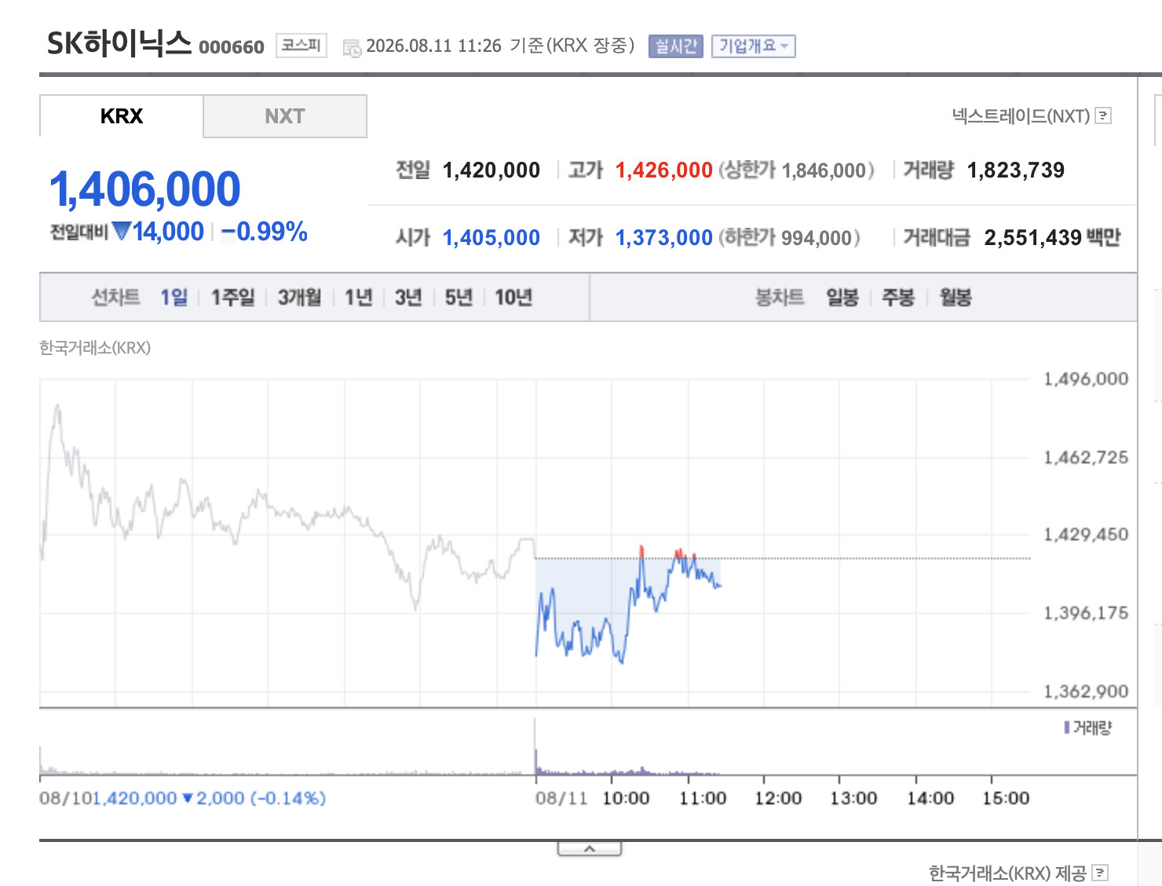Click the current price 1,406,000
The width and height of the screenshot is (1162, 886).
(145, 189)
